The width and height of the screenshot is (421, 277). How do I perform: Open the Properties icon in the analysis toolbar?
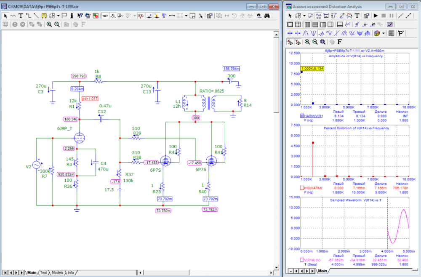click(x=366, y=16)
